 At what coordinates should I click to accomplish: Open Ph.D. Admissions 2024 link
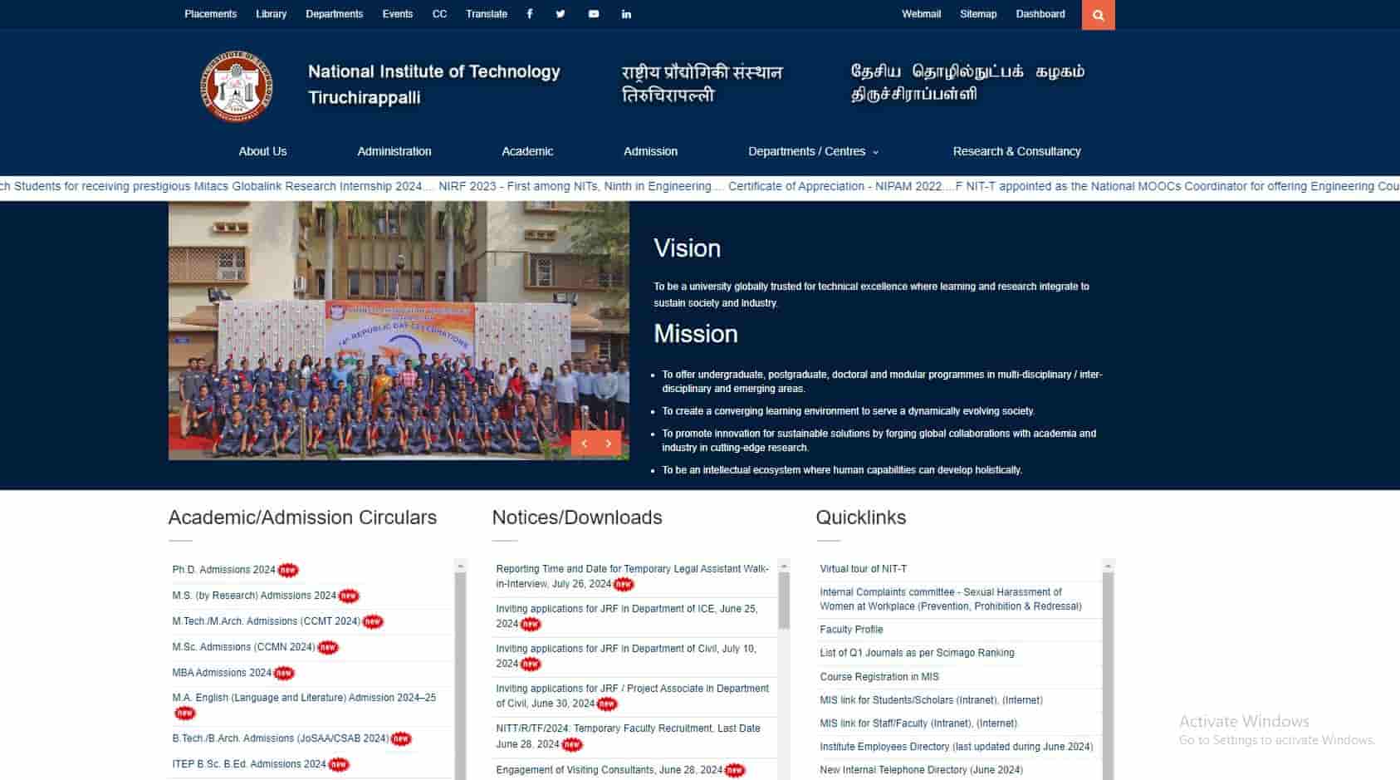coord(223,570)
